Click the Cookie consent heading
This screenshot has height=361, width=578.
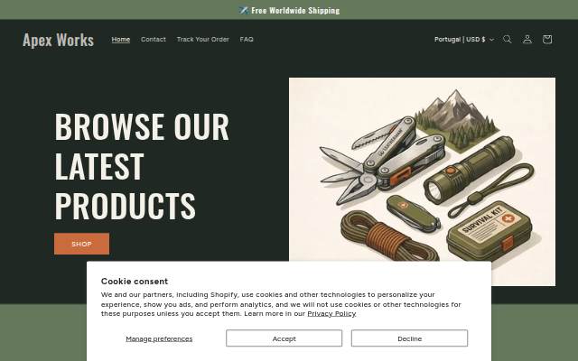tap(135, 281)
